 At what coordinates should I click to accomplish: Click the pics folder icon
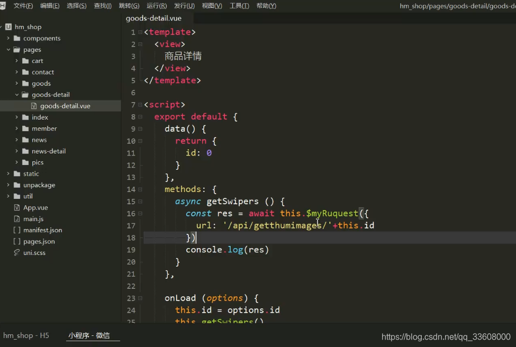tap(25, 162)
